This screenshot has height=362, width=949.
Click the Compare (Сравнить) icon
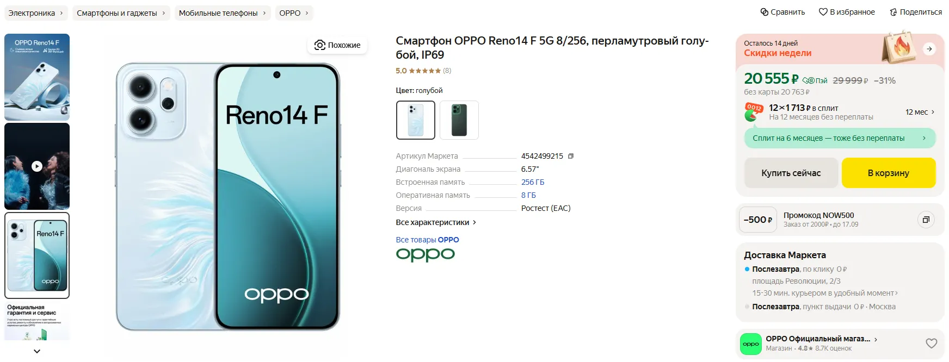coord(764,12)
